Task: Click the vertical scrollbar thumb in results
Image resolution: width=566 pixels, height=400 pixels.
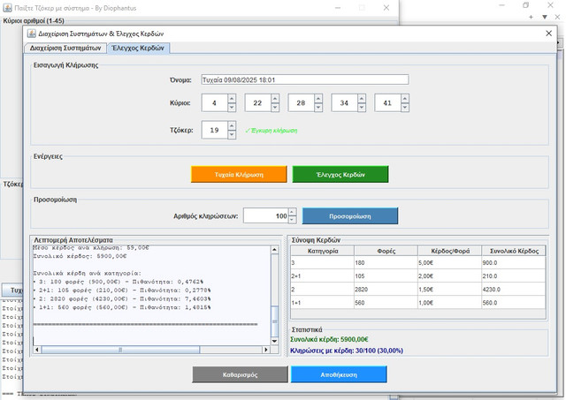Action: coord(274,321)
